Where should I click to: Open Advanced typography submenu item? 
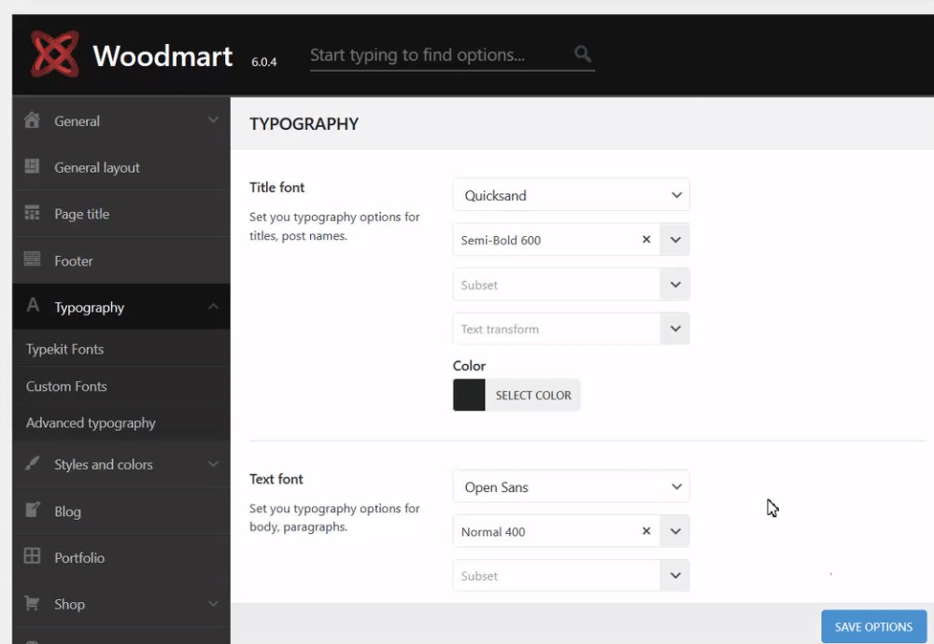tap(121, 423)
